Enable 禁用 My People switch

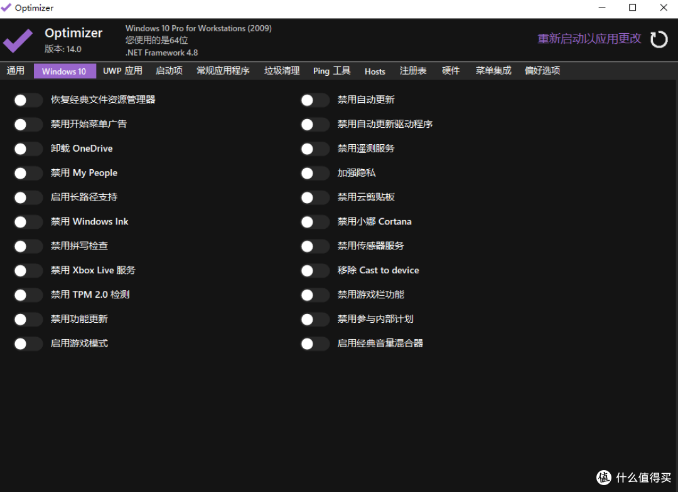coord(28,174)
